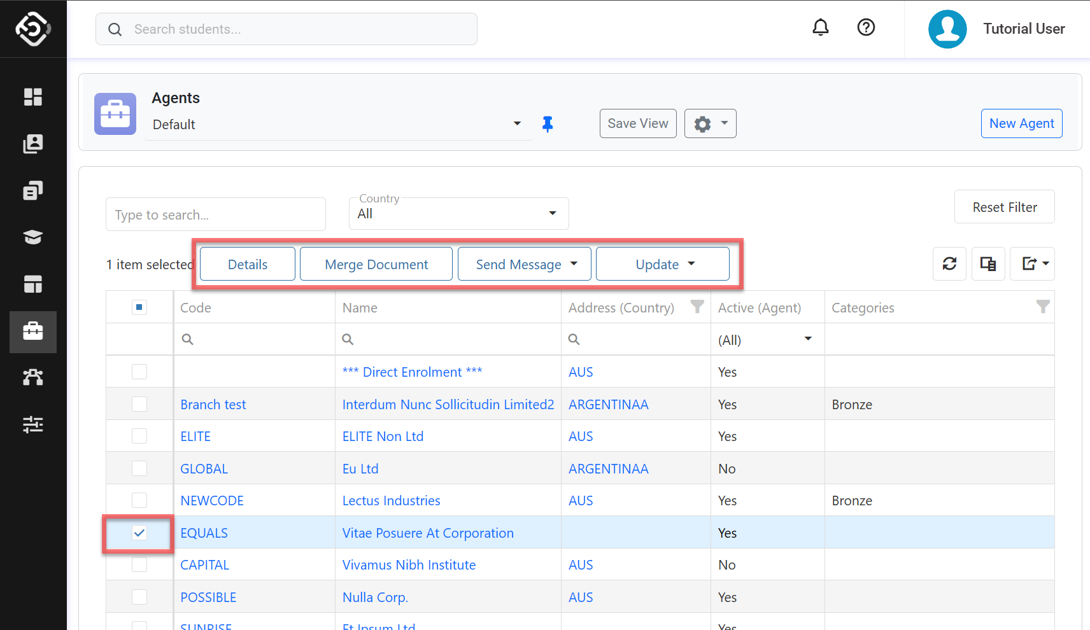Check the NEWCODE row checkbox
Screen dimensions: 1090x630
(x=139, y=500)
